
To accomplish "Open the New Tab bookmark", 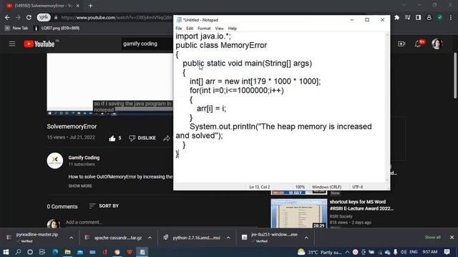I will click(16, 28).
